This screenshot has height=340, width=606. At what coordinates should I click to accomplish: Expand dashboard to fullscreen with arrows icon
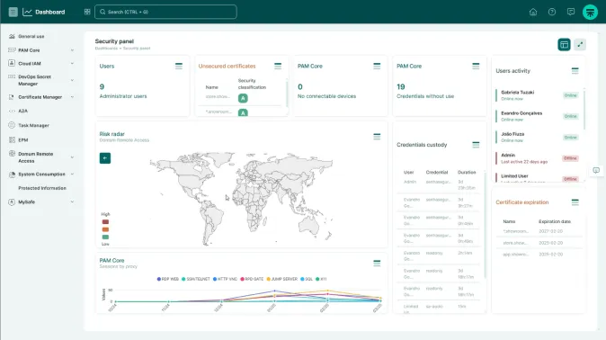pyautogui.click(x=580, y=44)
